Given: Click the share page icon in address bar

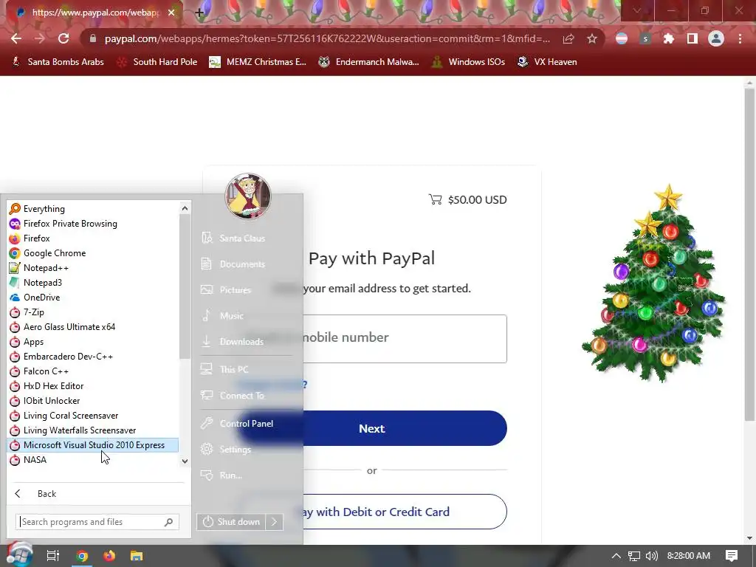Looking at the screenshot, I should (568, 38).
